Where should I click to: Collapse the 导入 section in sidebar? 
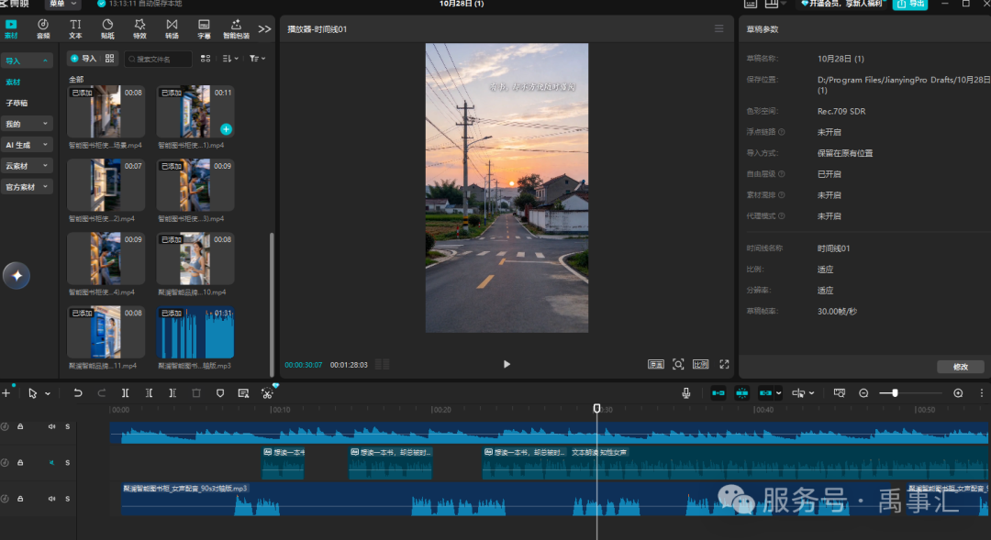click(27, 61)
